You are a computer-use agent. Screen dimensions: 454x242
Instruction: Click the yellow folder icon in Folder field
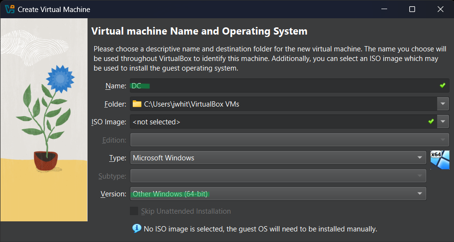point(137,104)
